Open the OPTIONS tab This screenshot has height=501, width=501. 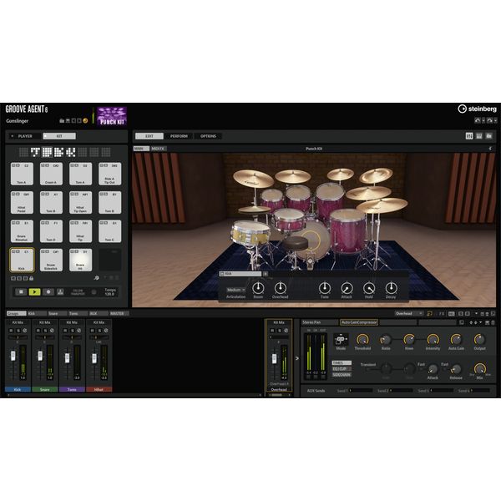point(208,136)
